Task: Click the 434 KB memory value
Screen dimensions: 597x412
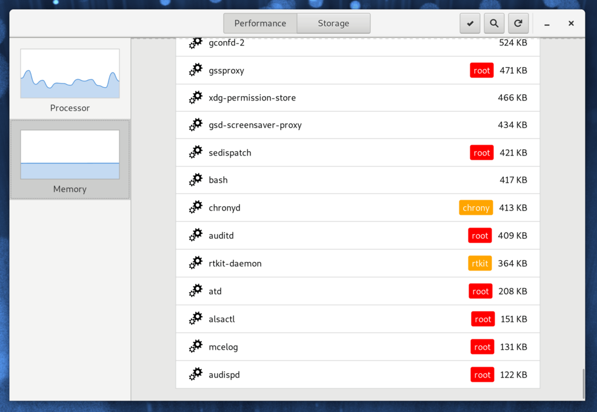Action: click(513, 125)
